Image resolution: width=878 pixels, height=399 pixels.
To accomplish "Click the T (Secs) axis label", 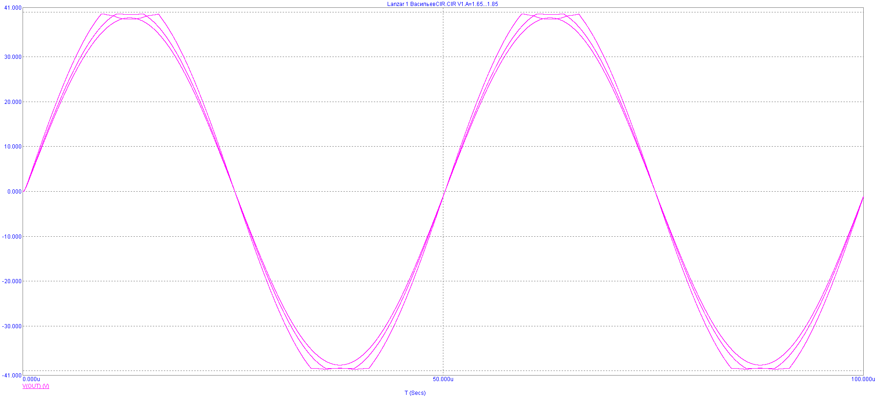I will (x=415, y=393).
